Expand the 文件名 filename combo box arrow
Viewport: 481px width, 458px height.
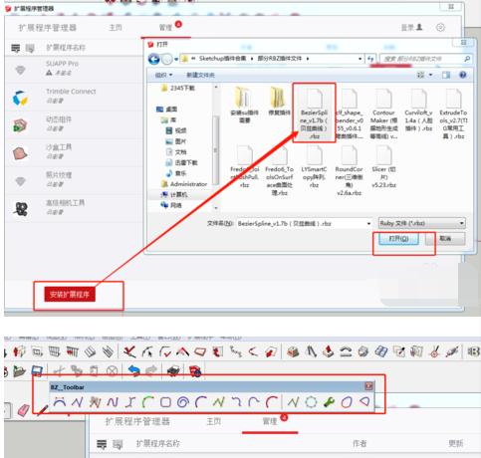368,224
